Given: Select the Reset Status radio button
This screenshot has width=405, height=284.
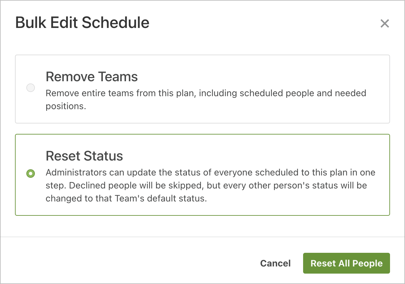Looking at the screenshot, I should 31,174.
